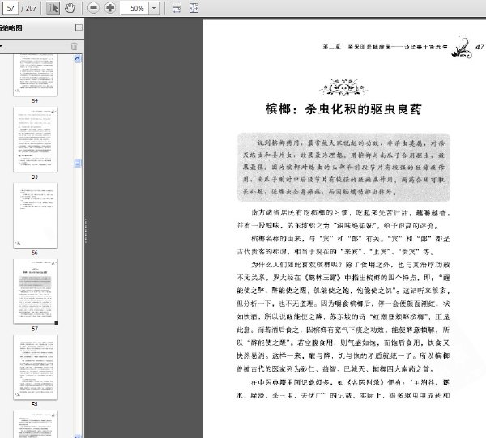Select the current page 57 thumbnail
The height and width of the screenshot is (438, 486).
click(x=35, y=291)
